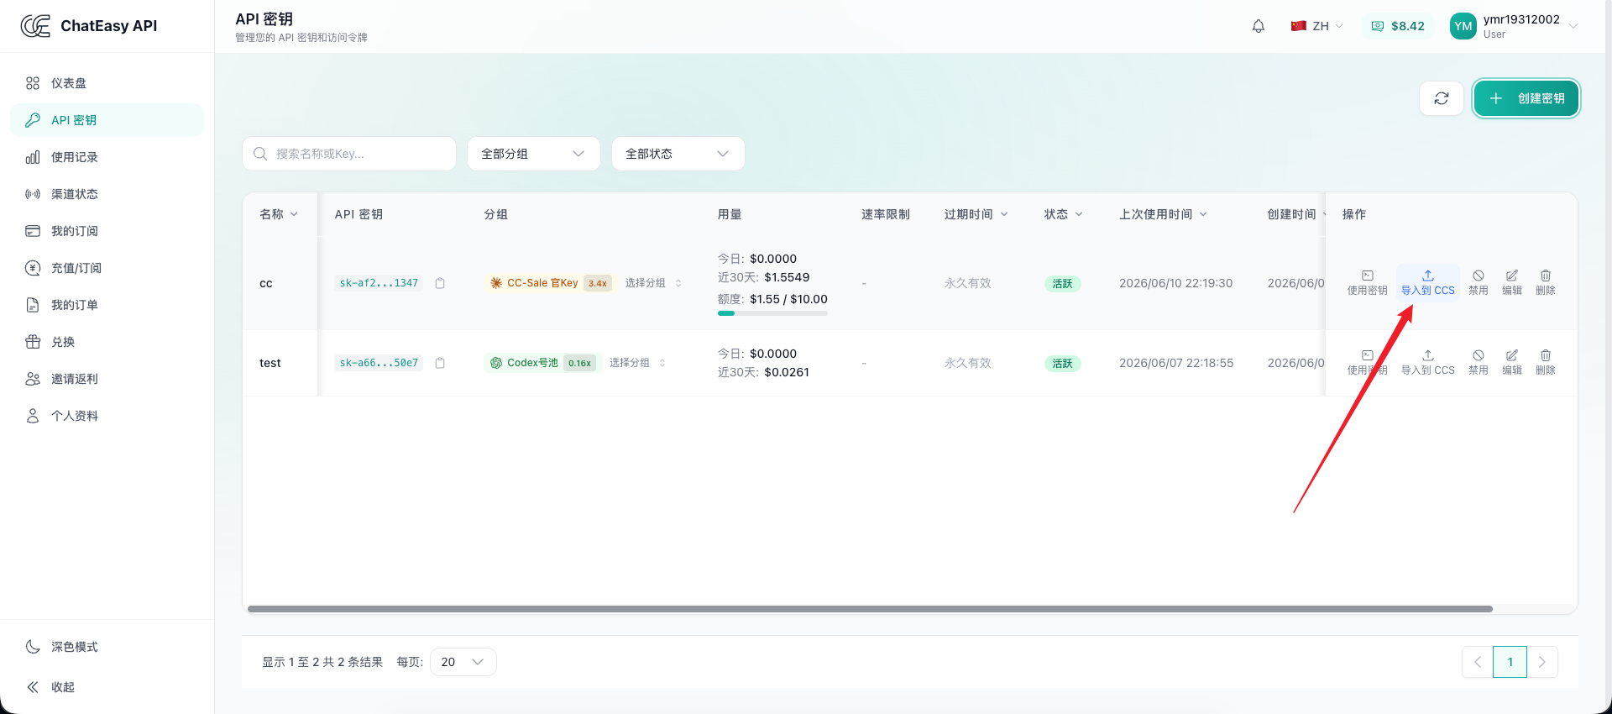Open the 全部分组 filter dropdown
The image size is (1612, 714).
tap(534, 154)
